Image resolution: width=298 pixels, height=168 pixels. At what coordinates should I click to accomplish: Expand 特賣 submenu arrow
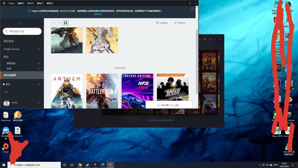coord(38,68)
